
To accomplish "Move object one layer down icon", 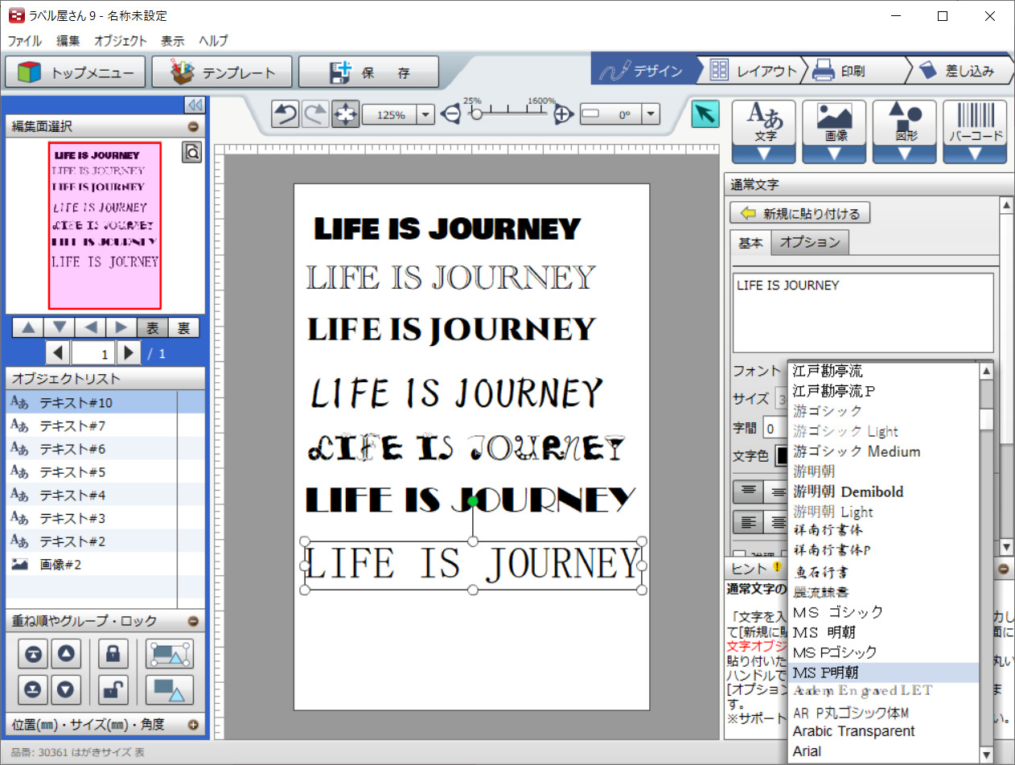I will click(x=67, y=689).
